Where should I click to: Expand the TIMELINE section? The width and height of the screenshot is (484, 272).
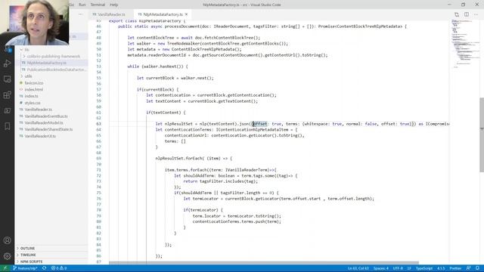pyautogui.click(x=28, y=255)
